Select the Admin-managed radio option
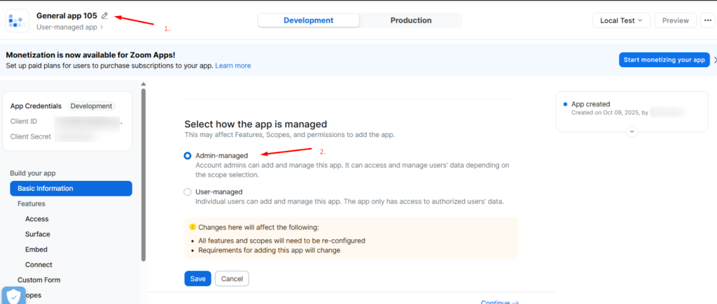Screen dimensions: 717x304 coord(187,155)
